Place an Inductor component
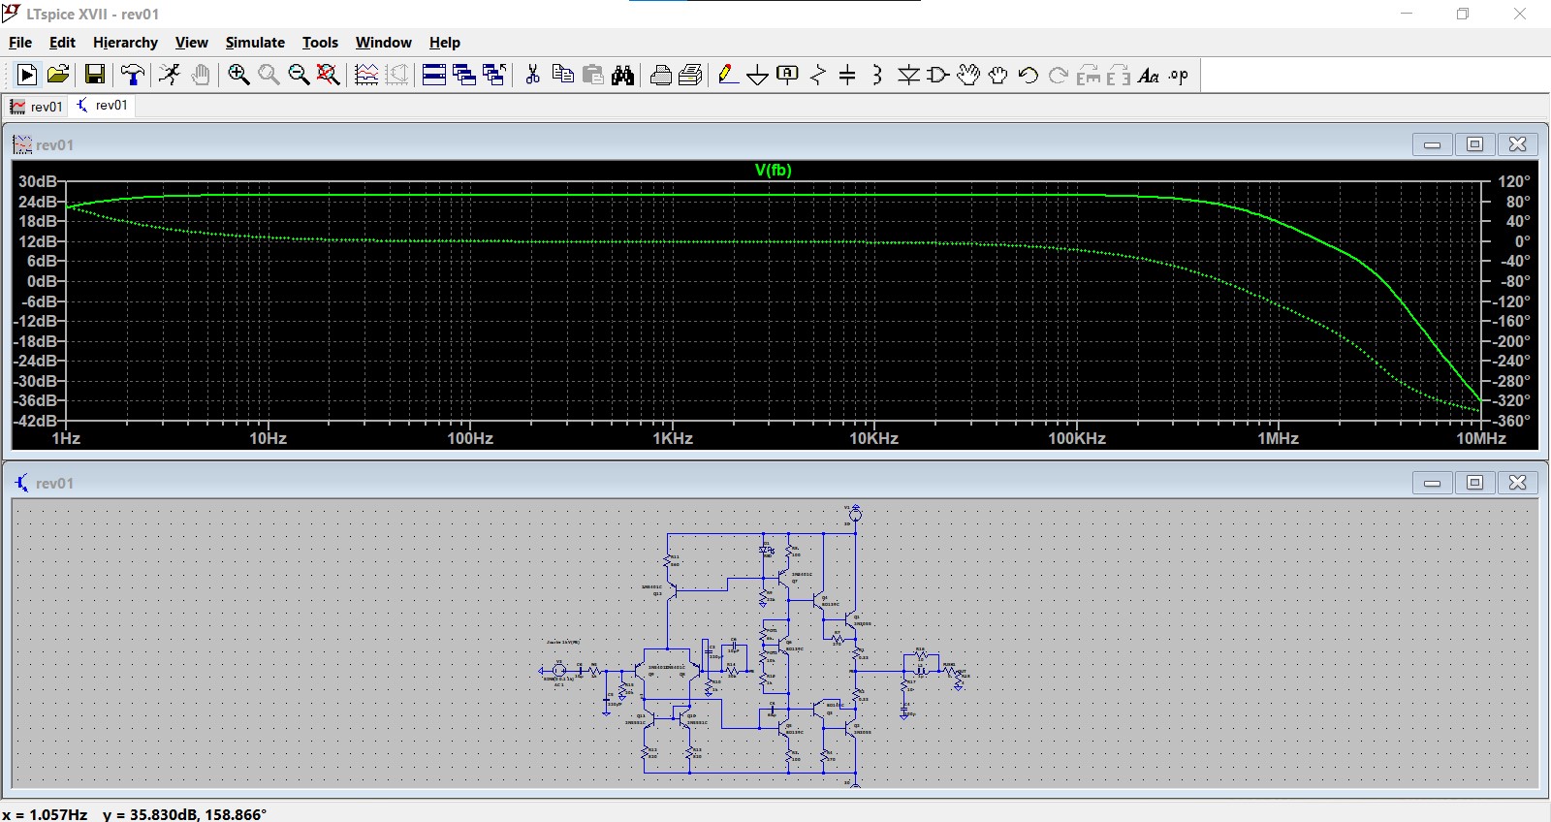 tap(877, 75)
